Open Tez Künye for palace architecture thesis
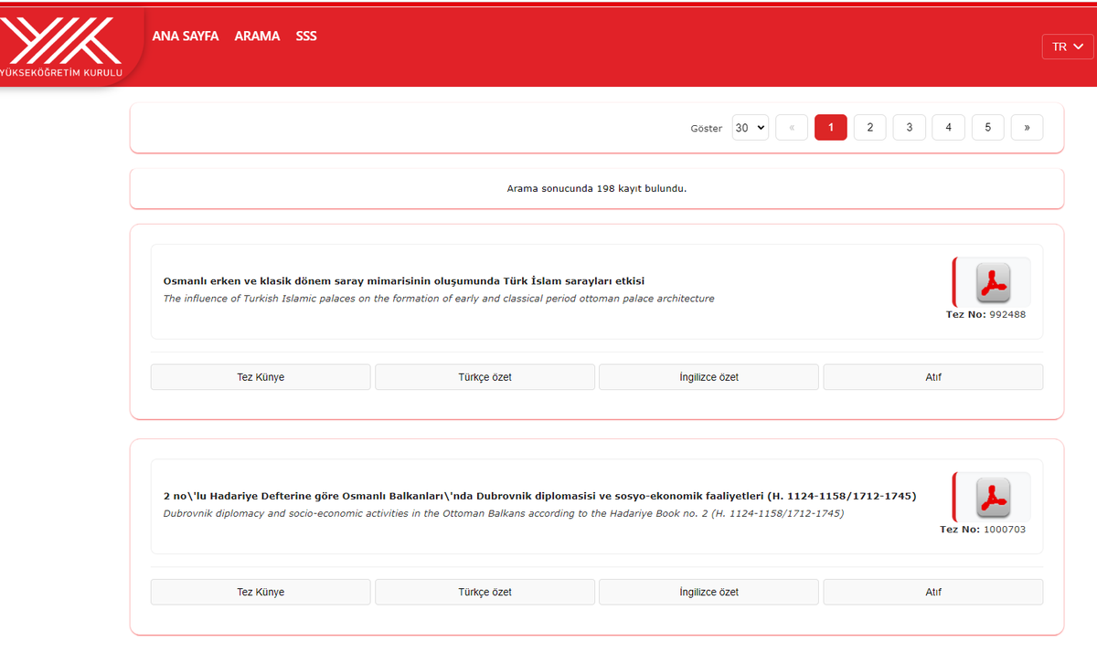 [x=261, y=377]
